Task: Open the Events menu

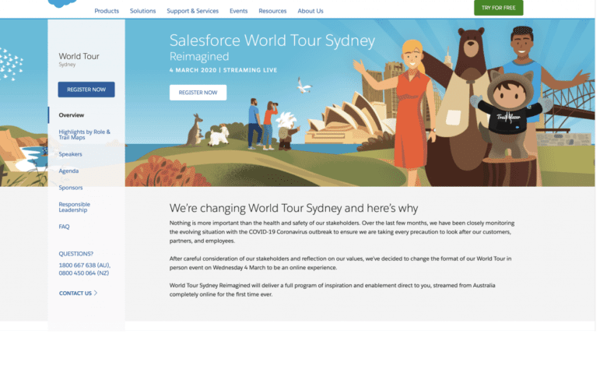Action: click(x=238, y=11)
